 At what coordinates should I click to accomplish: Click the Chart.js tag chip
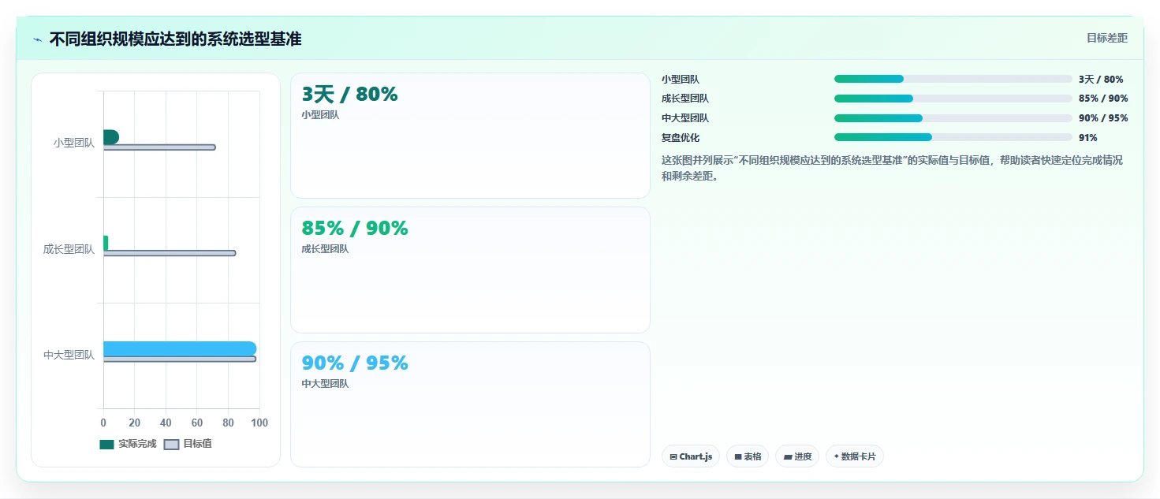pyautogui.click(x=691, y=456)
